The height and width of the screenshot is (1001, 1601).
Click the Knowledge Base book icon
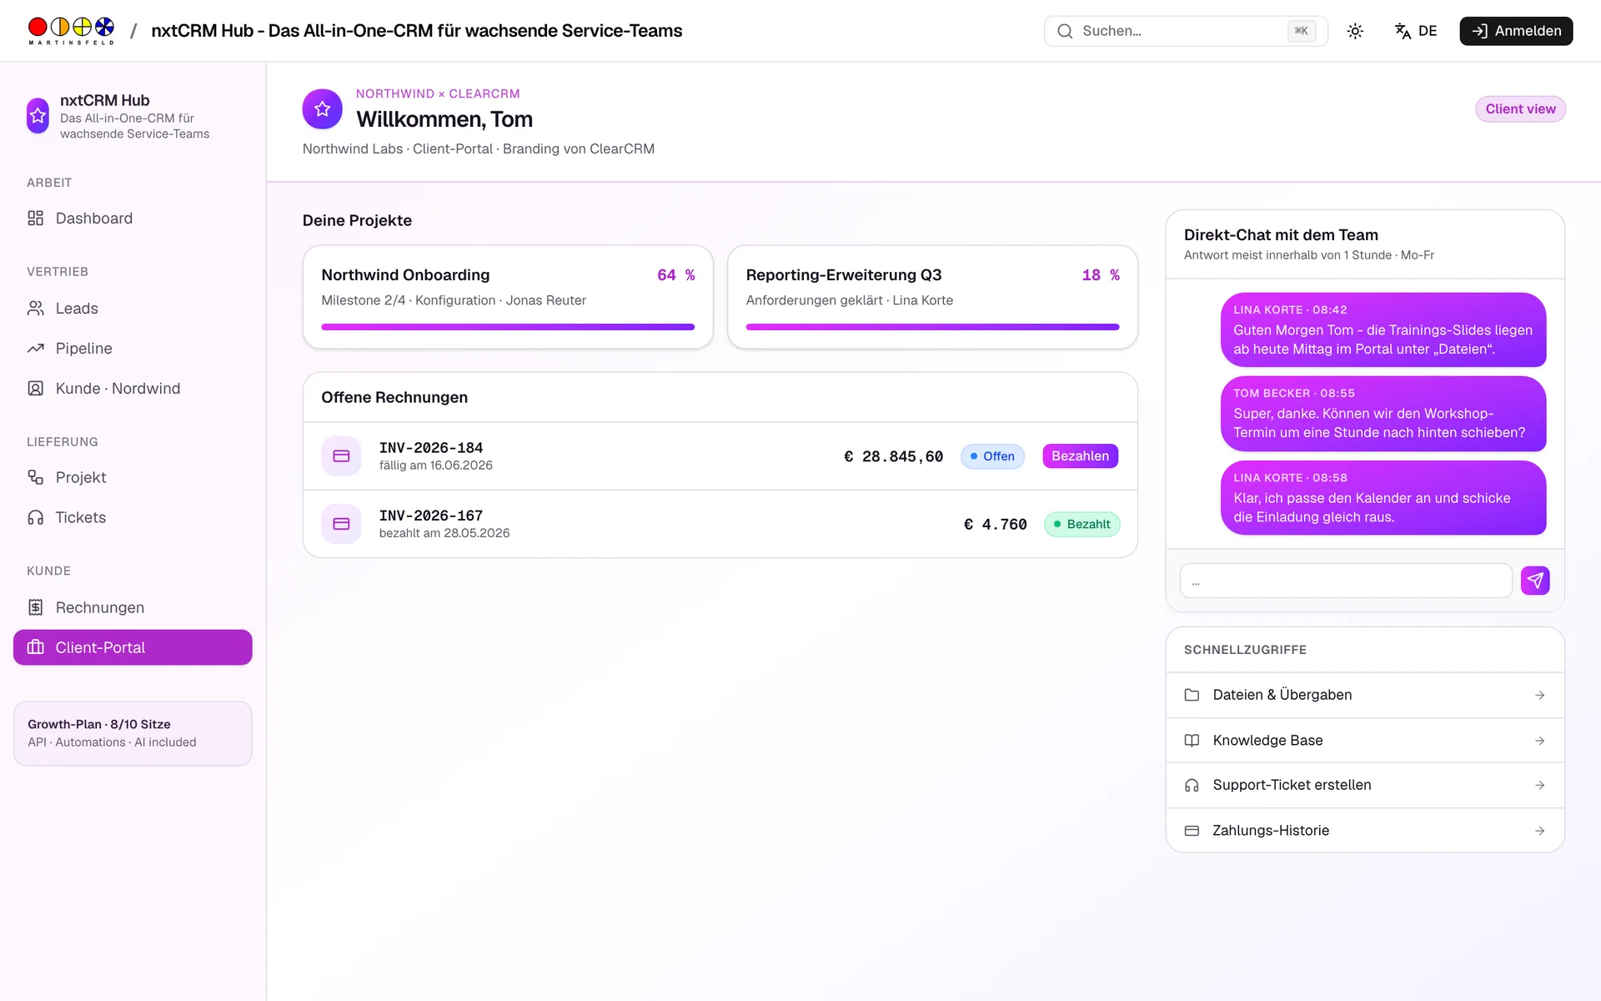click(1192, 741)
